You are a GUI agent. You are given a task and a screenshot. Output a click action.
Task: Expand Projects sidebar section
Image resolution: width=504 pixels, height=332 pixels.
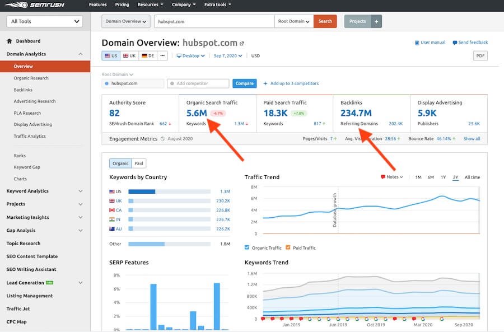[80, 204]
